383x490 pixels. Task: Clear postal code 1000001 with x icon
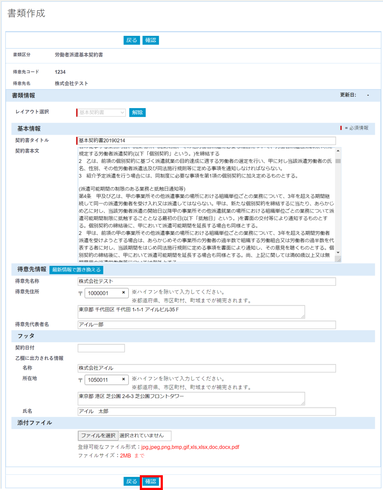tap(123, 293)
